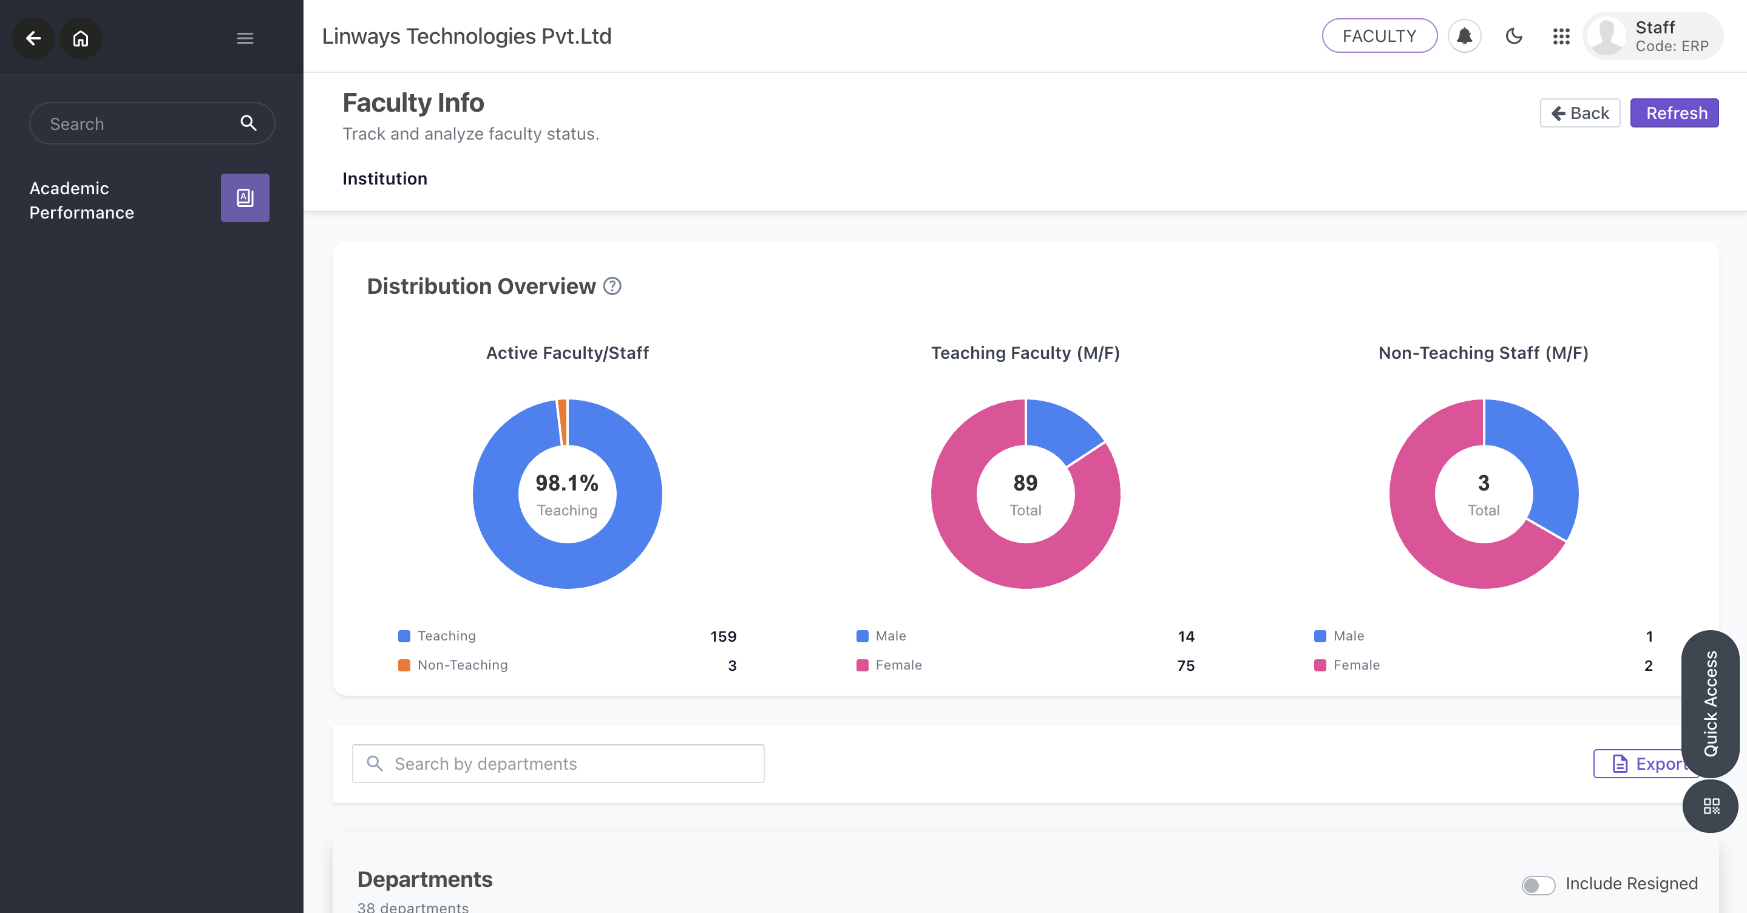Image resolution: width=1747 pixels, height=913 pixels.
Task: Click the Refresh button
Action: click(x=1674, y=114)
